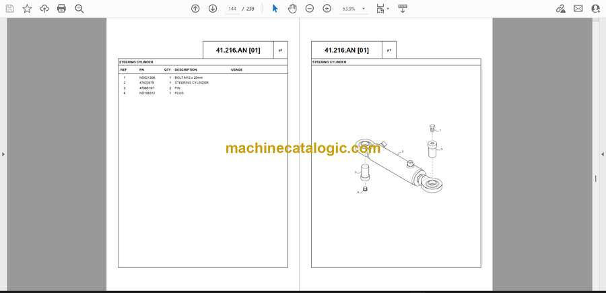Select the BOLT M12 x 20mm description
The width and height of the screenshot is (606, 293).
(x=189, y=77)
